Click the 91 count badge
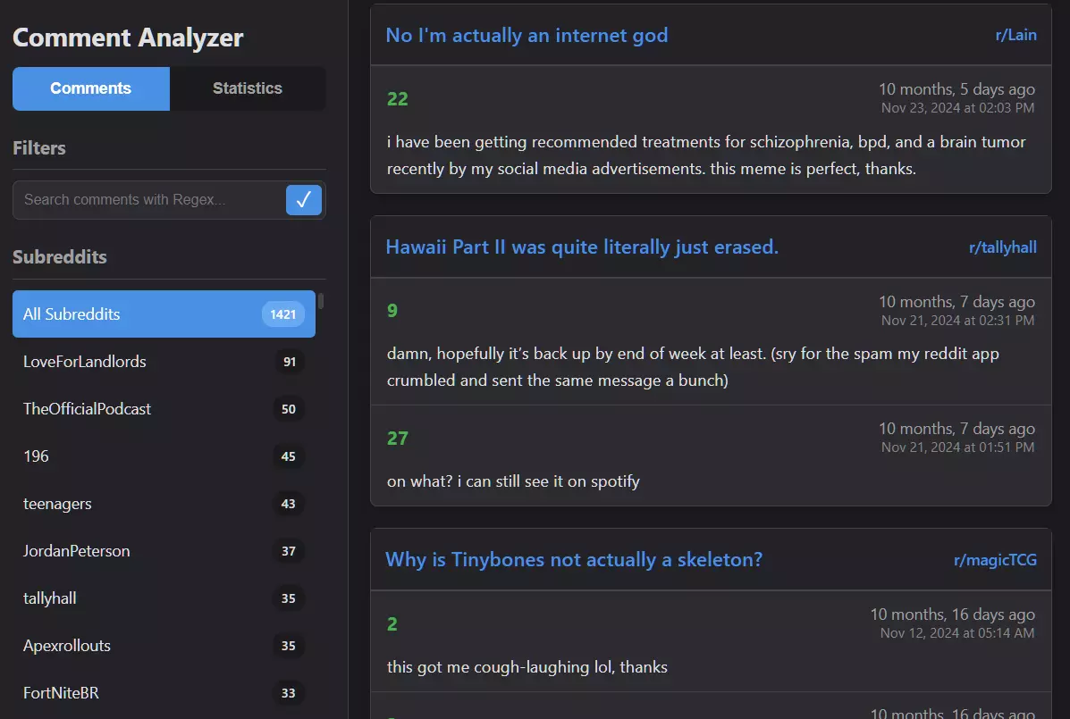 [x=290, y=362]
